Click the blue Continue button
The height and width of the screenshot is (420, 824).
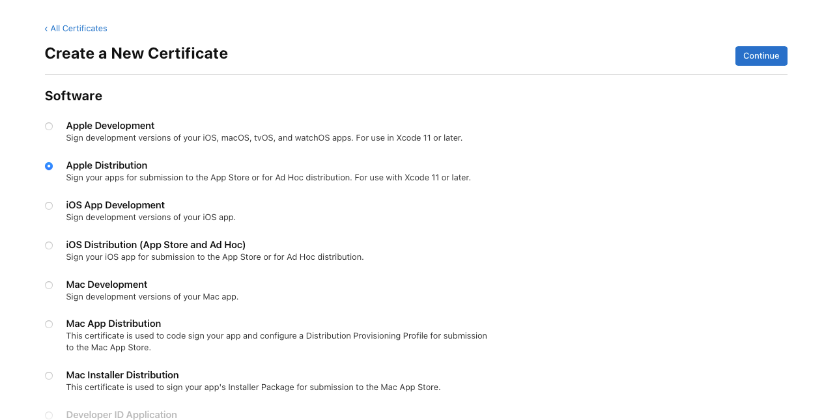[761, 56]
